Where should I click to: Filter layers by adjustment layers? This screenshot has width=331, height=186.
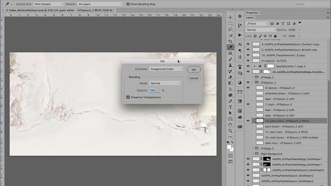click(x=277, y=23)
